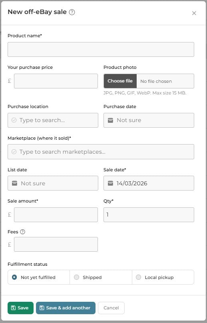This screenshot has height=323, width=207.
Task: Click the check icon in Marketplace search field
Action: click(x=14, y=152)
